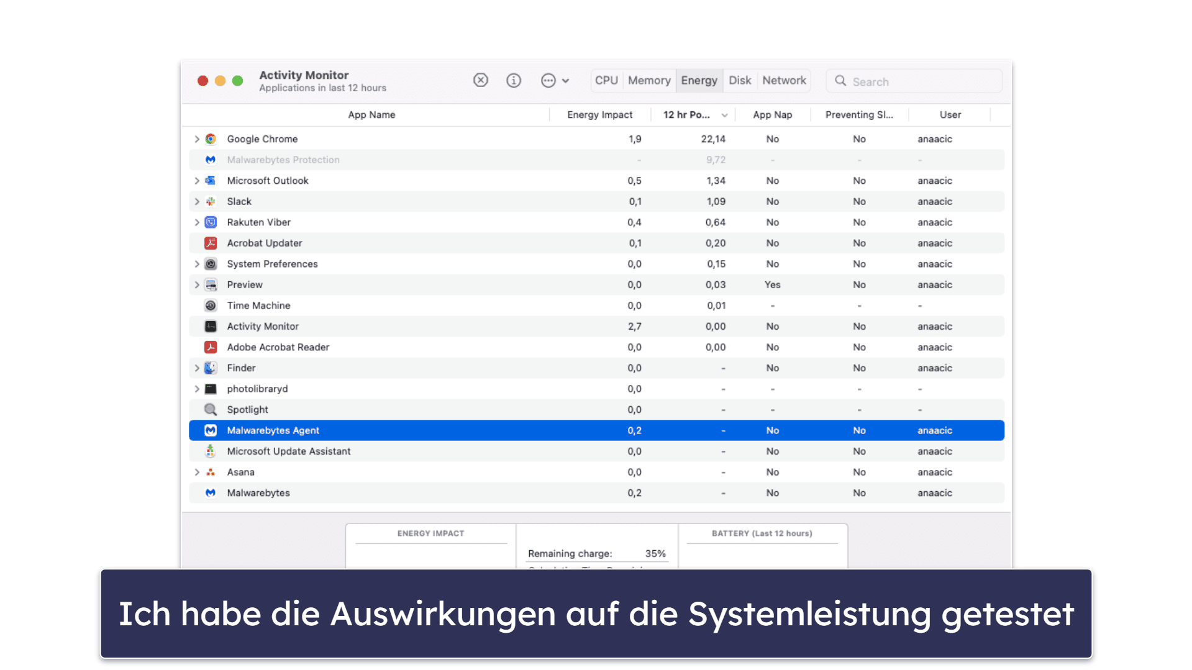Image resolution: width=1192 pixels, height=670 pixels.
Task: Click the Asana app icon
Action: click(211, 472)
